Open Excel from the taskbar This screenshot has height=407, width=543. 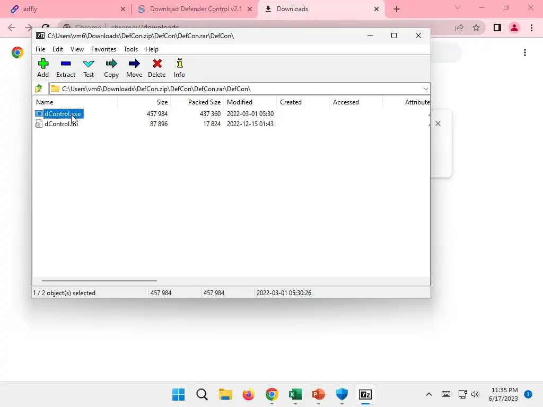295,394
